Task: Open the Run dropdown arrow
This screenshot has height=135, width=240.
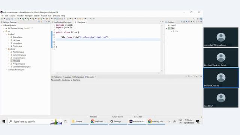Action: [x=25, y=19]
